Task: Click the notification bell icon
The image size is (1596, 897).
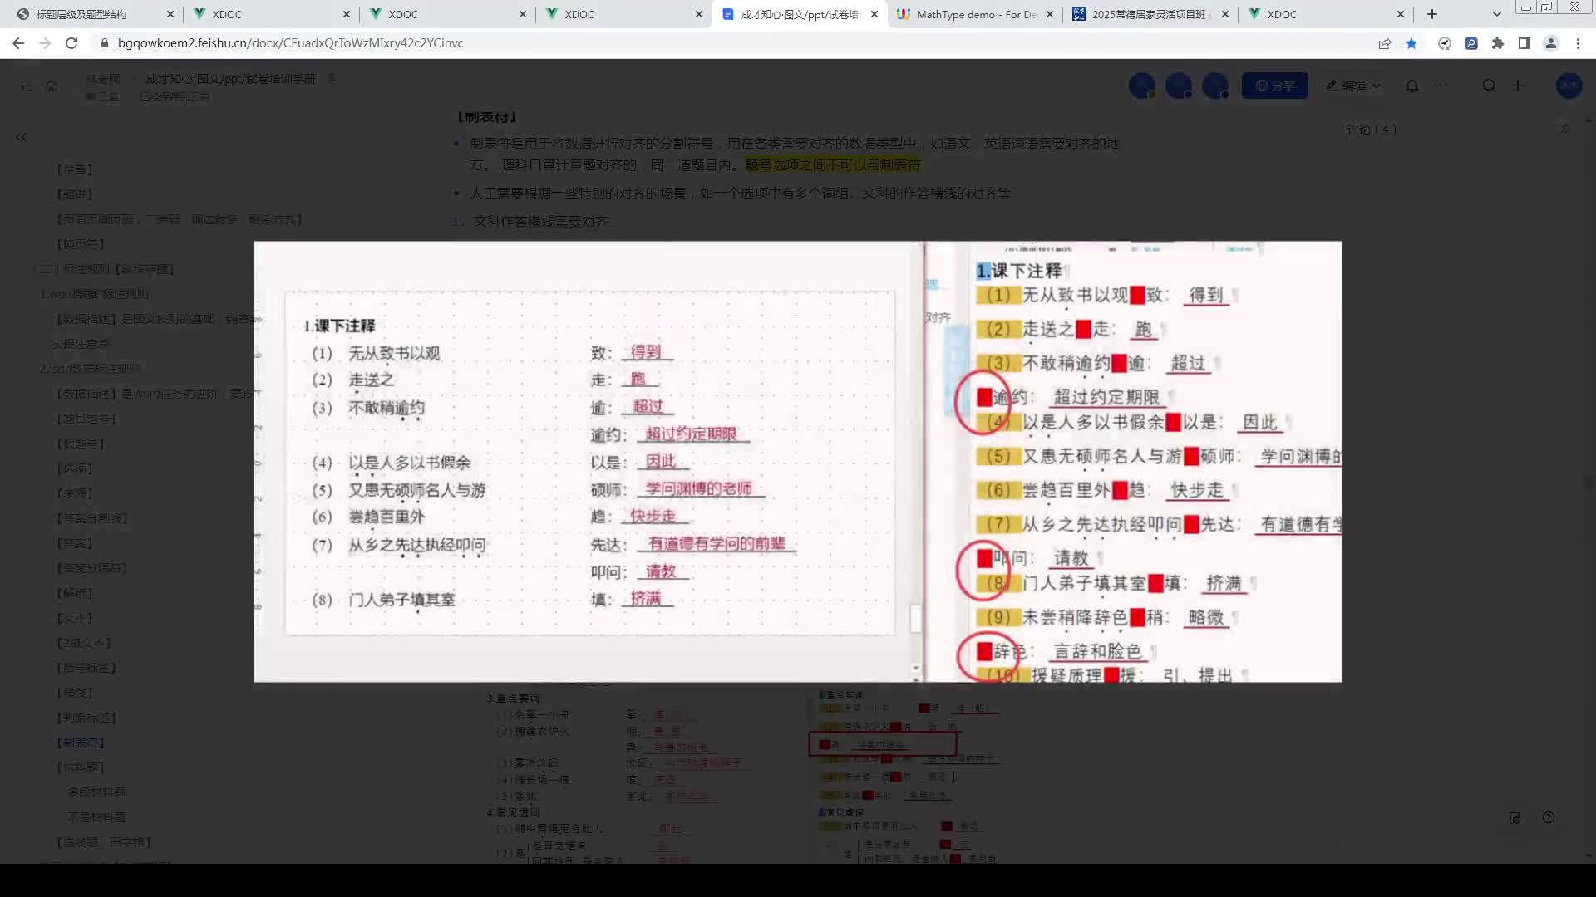Action: tap(1412, 85)
